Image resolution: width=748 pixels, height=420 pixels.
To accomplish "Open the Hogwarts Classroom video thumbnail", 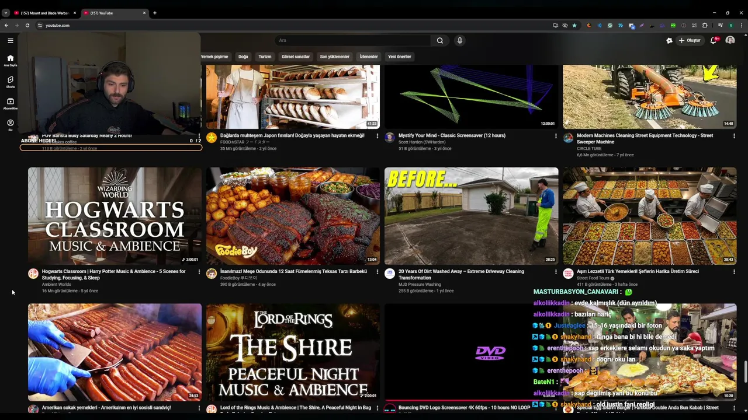I will pos(115,216).
